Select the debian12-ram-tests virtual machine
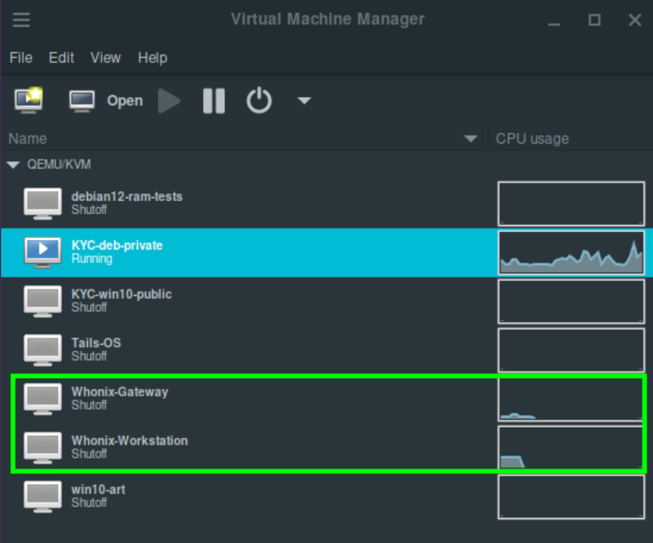 point(326,203)
